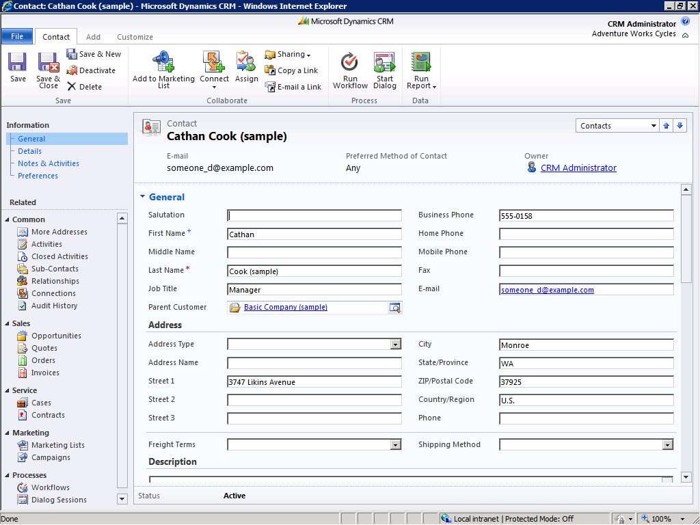The width and height of the screenshot is (700, 525).
Task: Collapse the ribbon with the chevron
Action: pyautogui.click(x=685, y=36)
